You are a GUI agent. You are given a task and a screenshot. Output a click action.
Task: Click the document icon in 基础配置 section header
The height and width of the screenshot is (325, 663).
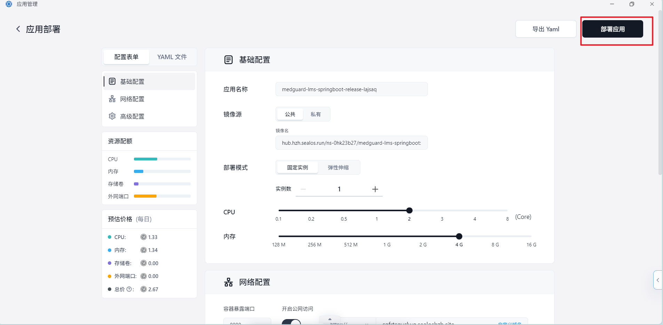pyautogui.click(x=228, y=60)
